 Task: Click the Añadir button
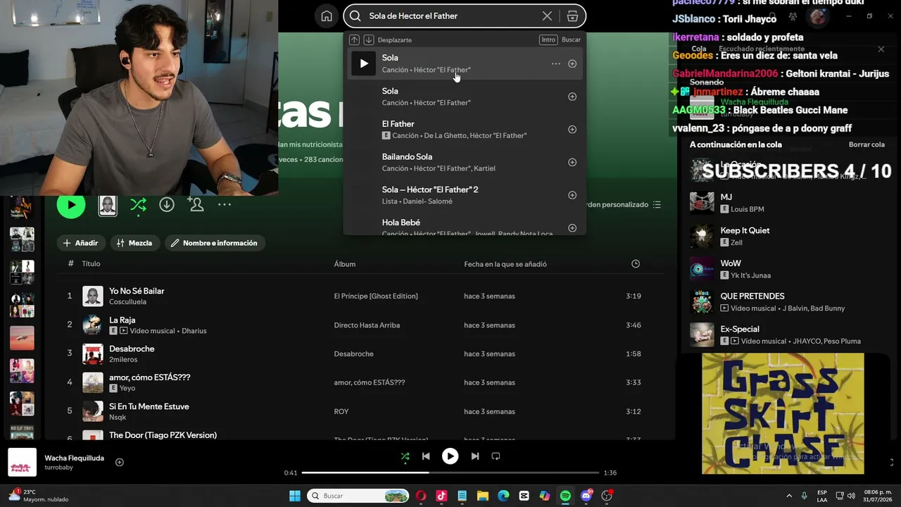81,243
